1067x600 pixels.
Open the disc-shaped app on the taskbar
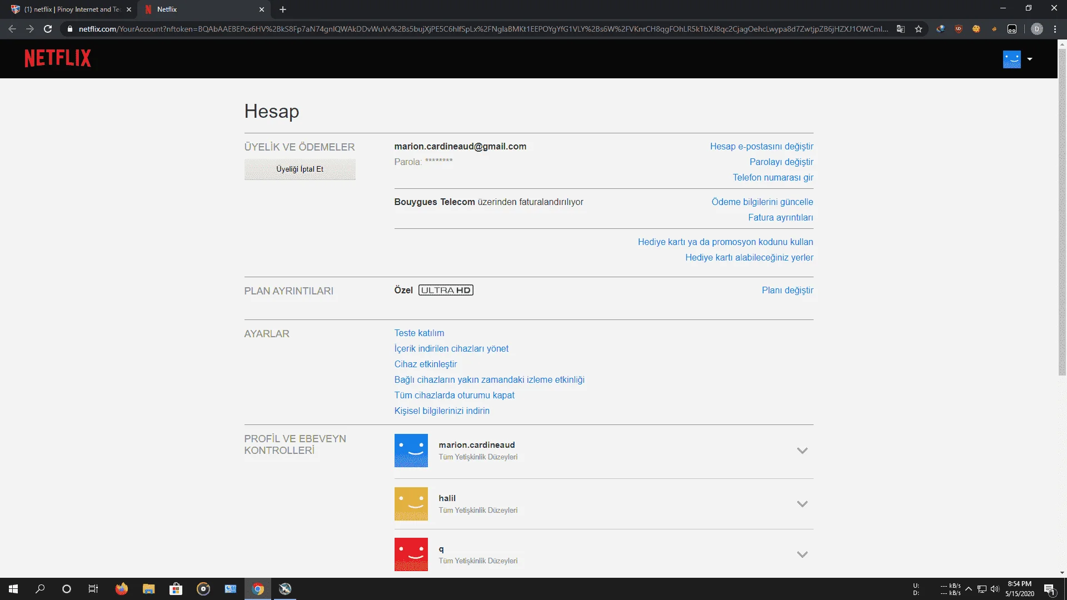tap(203, 589)
